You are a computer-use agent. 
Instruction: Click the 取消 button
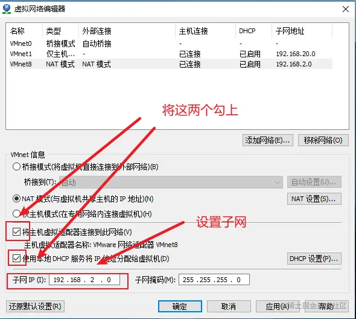pos(229,306)
